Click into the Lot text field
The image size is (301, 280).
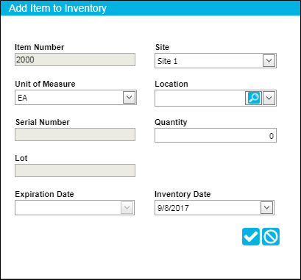(75, 170)
